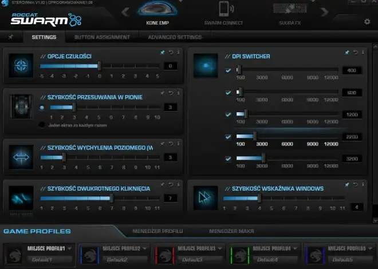The width and height of the screenshot is (378, 269).
Task: Toggle the 2200 DPI level checkbox
Action: [x=228, y=137]
